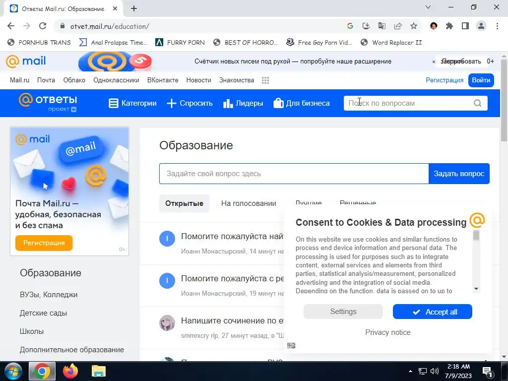Viewport: 508px width, 381px height.
Task: Open the extensions puzzle icon
Action: [449, 26]
